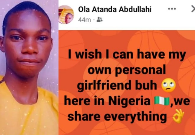The image size is (195, 135).
Task: Open the Ola Atanda Abdullahi profile name link
Action: (x=114, y=9)
